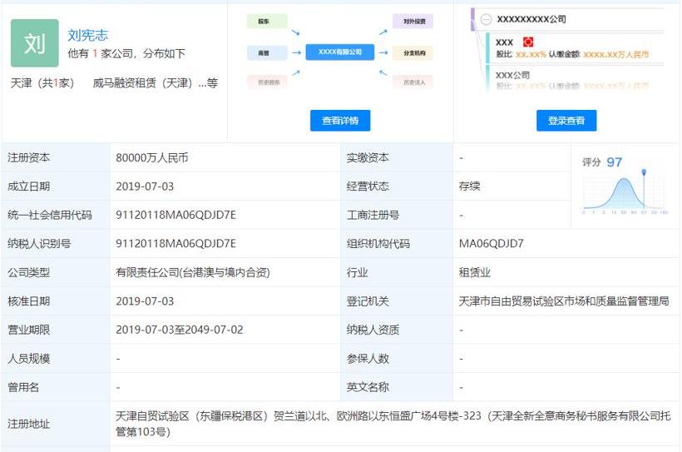Click the 人员规模 label cell

(55, 359)
